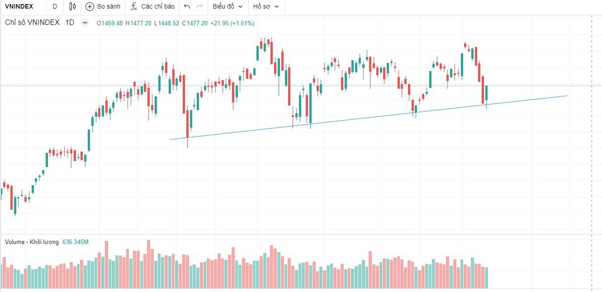Click the volume value 636.345M
Viewport: 602px width, 292px height.
coord(75,242)
